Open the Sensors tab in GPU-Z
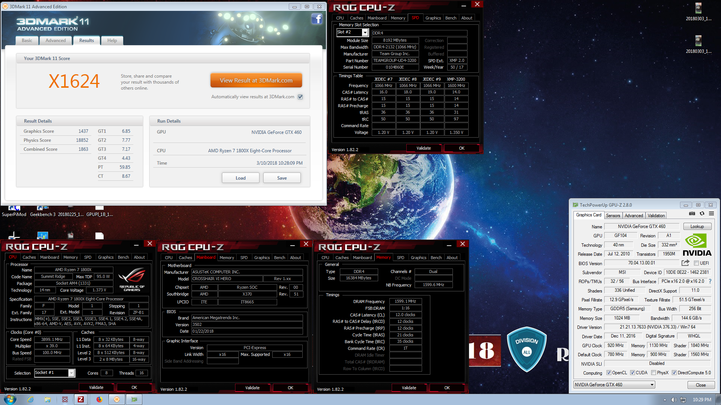Image resolution: width=721 pixels, height=405 pixels. point(613,216)
